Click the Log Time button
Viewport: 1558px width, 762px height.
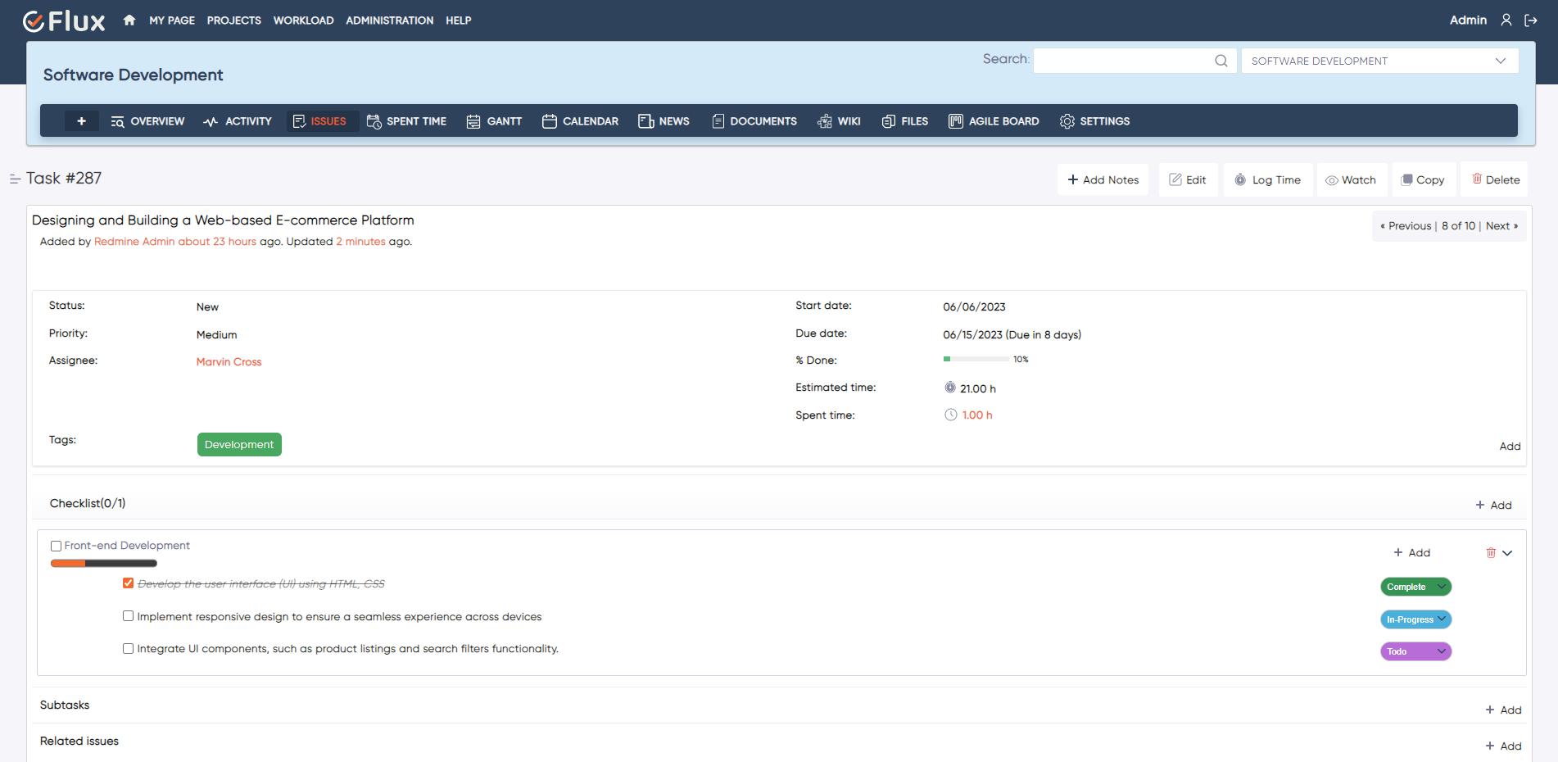point(1268,179)
